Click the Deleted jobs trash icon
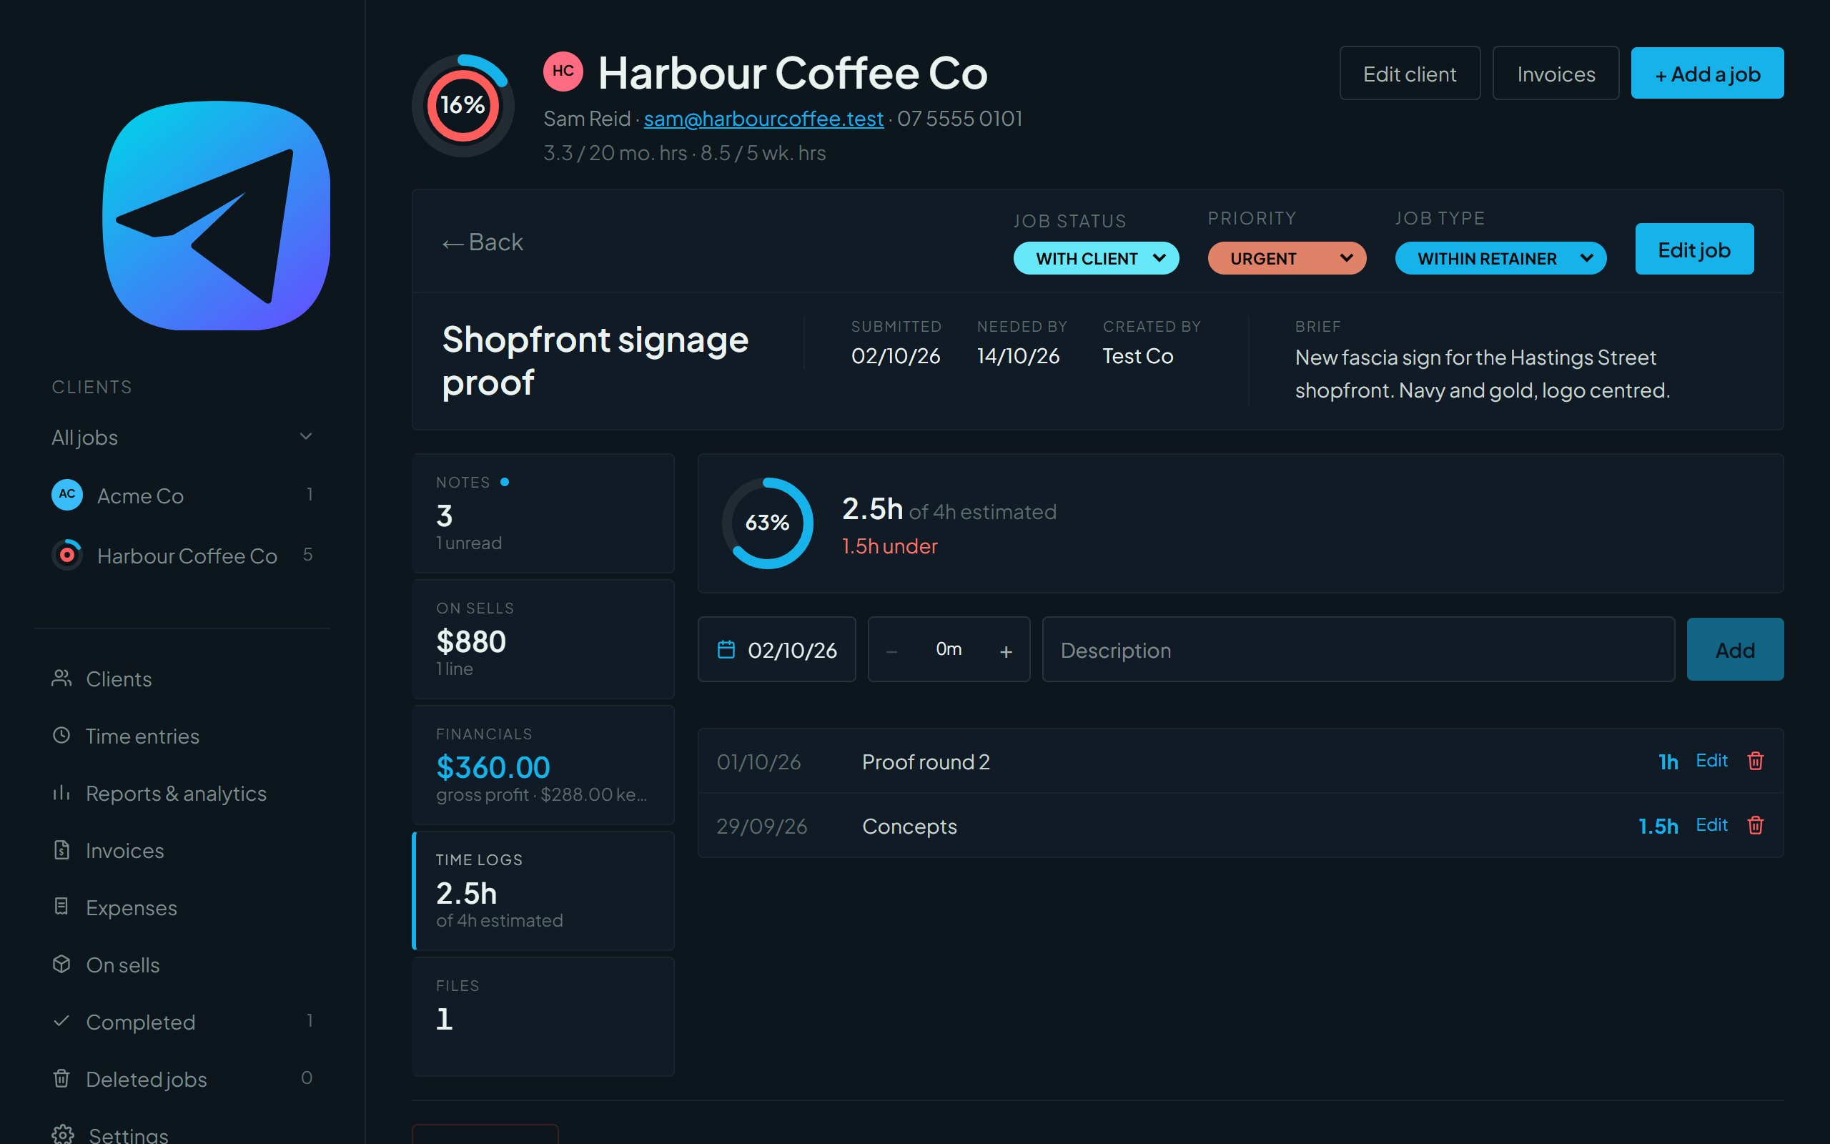The width and height of the screenshot is (1830, 1144). click(x=61, y=1078)
